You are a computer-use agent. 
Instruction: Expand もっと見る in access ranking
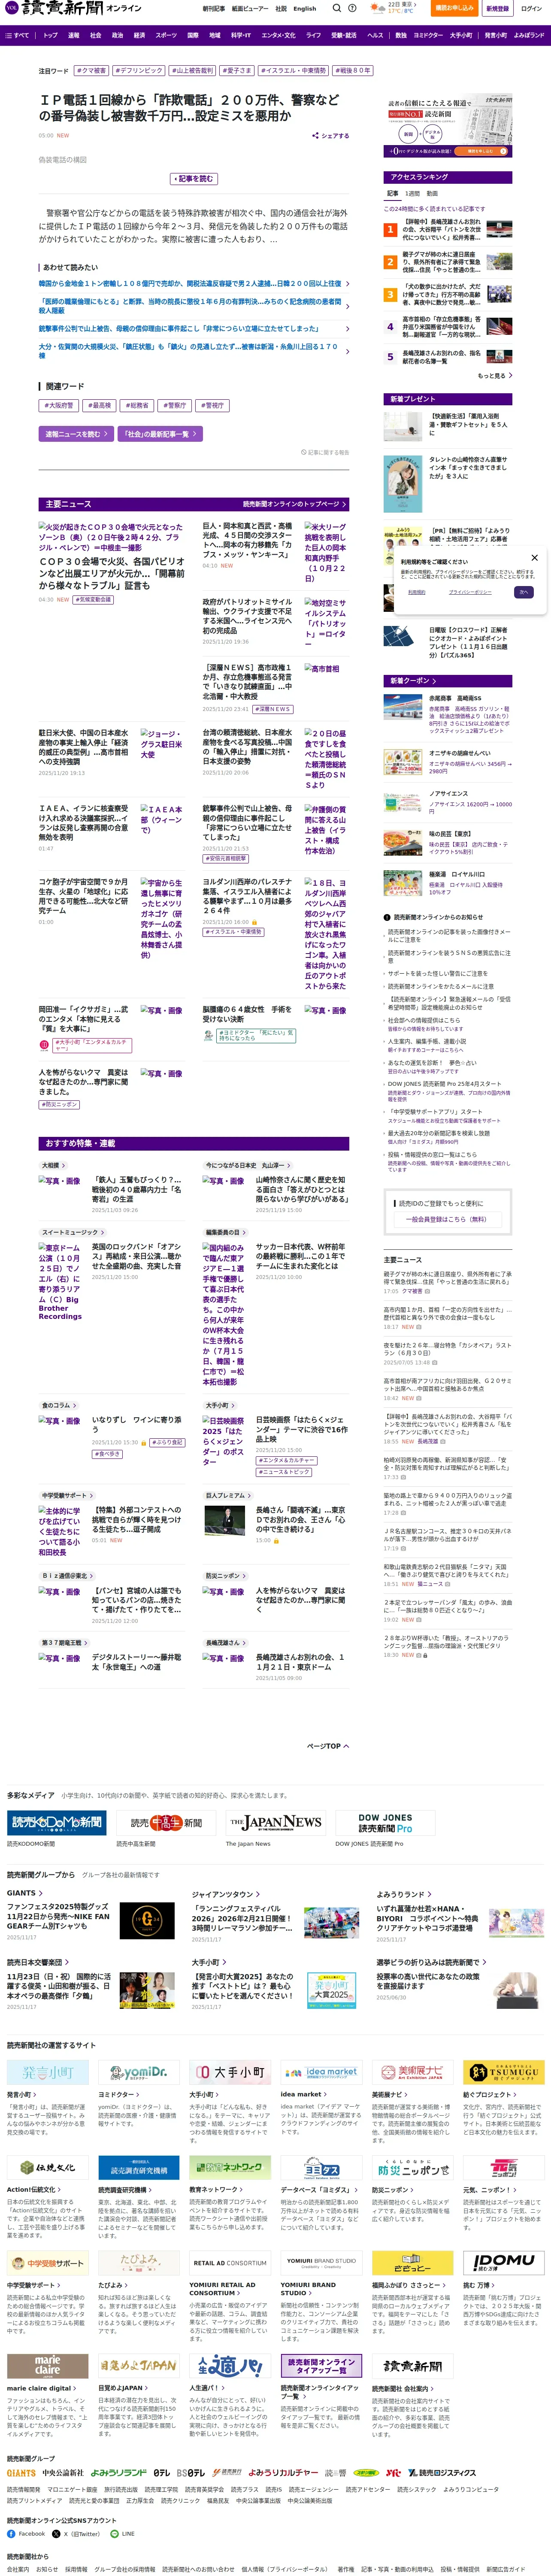pyautogui.click(x=495, y=376)
